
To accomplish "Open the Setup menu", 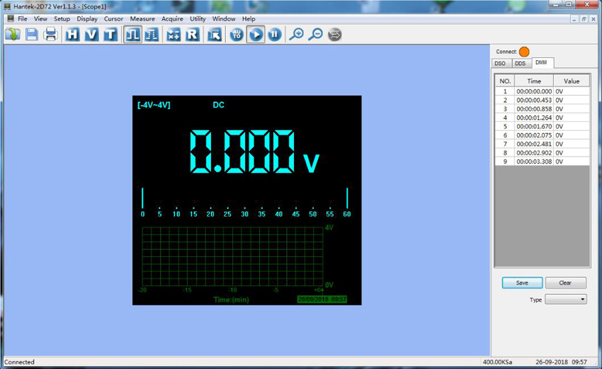I will click(x=62, y=19).
